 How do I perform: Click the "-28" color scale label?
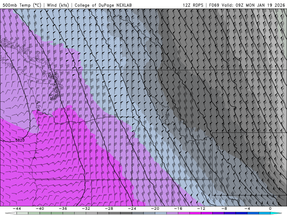tap(109, 209)
